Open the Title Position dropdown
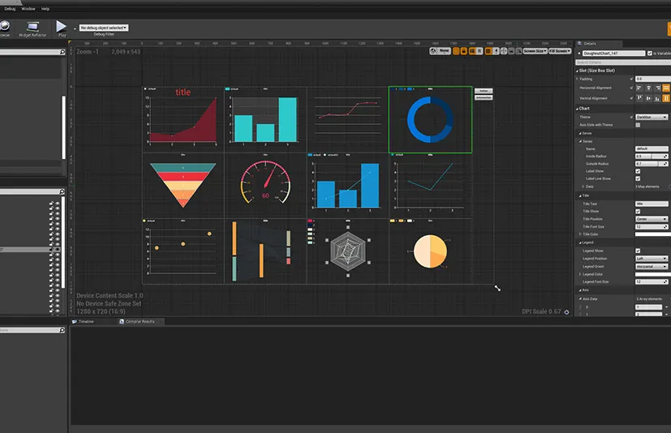671x433 pixels. pyautogui.click(x=652, y=219)
